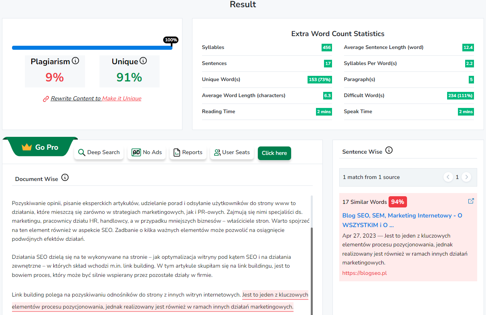Image resolution: width=486 pixels, height=315 pixels.
Task: Click the chain link icon before Rewrite Content
Action: tap(46, 99)
